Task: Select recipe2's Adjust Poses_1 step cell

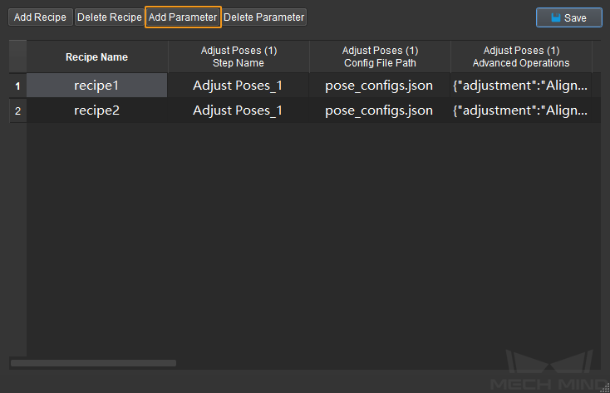Action: pyautogui.click(x=238, y=111)
